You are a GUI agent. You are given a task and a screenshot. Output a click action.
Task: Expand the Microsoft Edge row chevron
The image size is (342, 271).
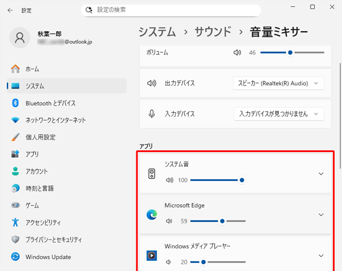321,215
